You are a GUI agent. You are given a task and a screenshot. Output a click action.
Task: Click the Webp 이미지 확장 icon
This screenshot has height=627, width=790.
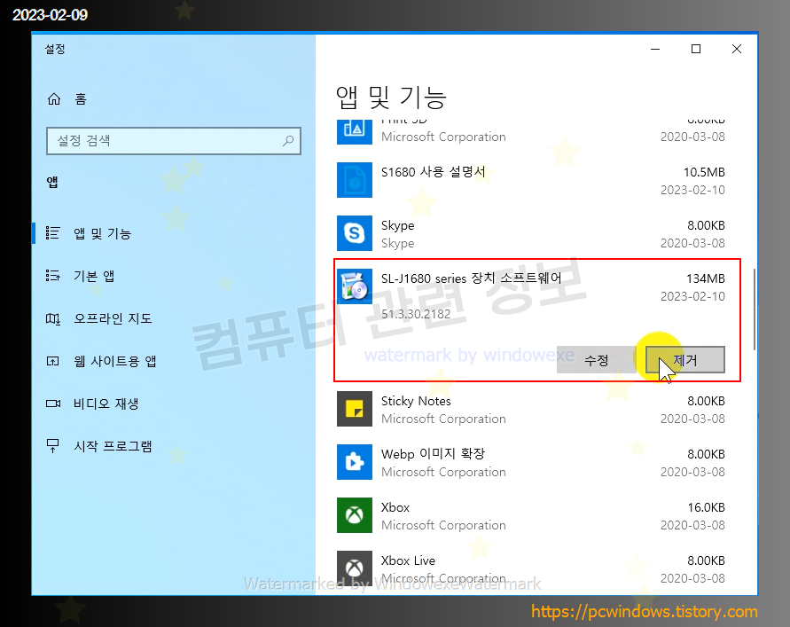click(355, 462)
